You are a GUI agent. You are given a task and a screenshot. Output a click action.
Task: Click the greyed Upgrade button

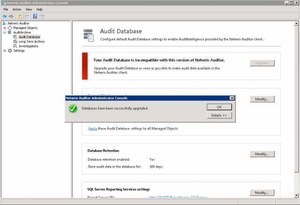(x=262, y=63)
